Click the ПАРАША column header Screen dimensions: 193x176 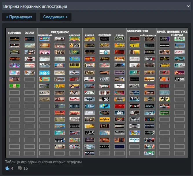pyautogui.click(x=14, y=33)
